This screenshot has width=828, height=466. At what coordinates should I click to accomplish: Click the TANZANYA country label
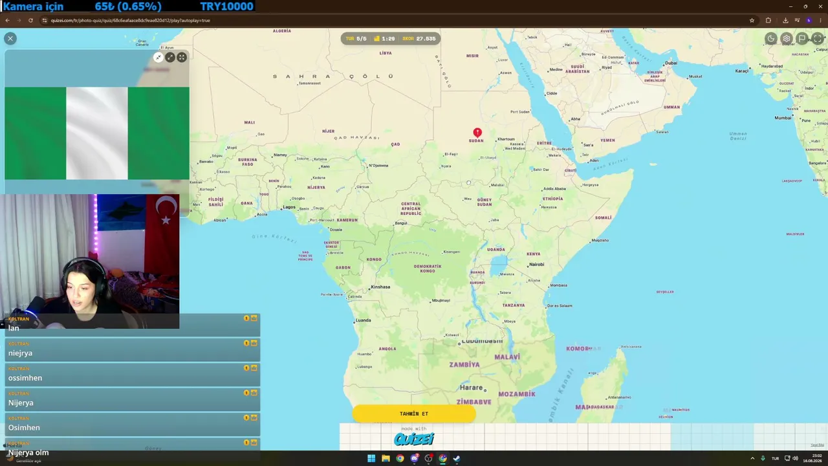(514, 305)
